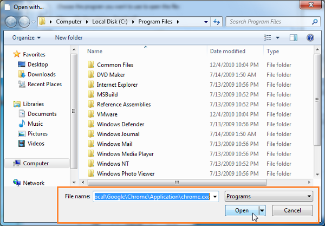Select Computer in address breadcrumb
Screen dimensions: 325x226
(69, 22)
